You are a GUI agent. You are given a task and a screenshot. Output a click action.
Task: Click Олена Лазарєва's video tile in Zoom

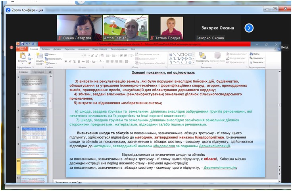(79, 28)
